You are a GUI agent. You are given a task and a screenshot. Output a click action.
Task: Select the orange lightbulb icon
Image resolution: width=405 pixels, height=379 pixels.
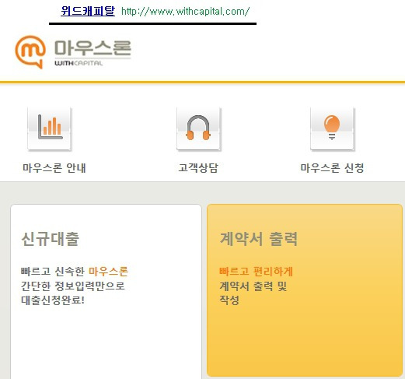pyautogui.click(x=332, y=128)
